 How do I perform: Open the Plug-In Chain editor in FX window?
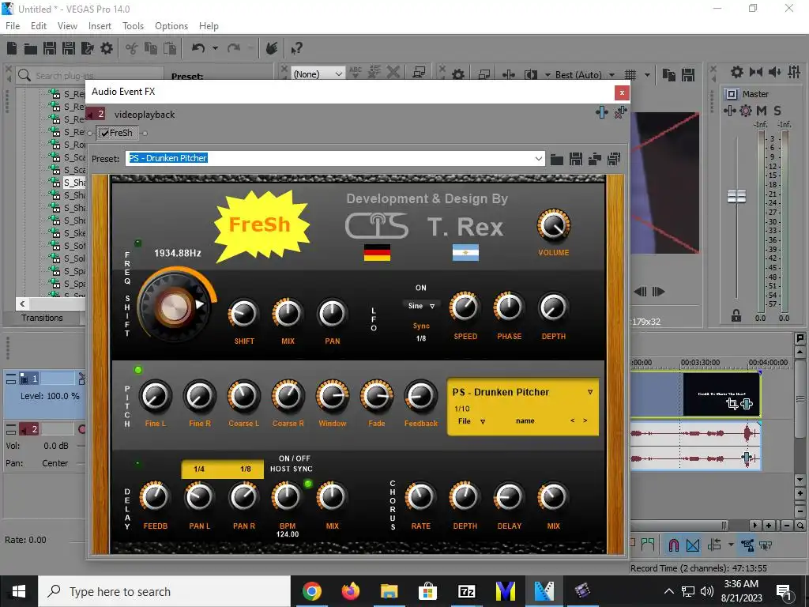tap(601, 112)
